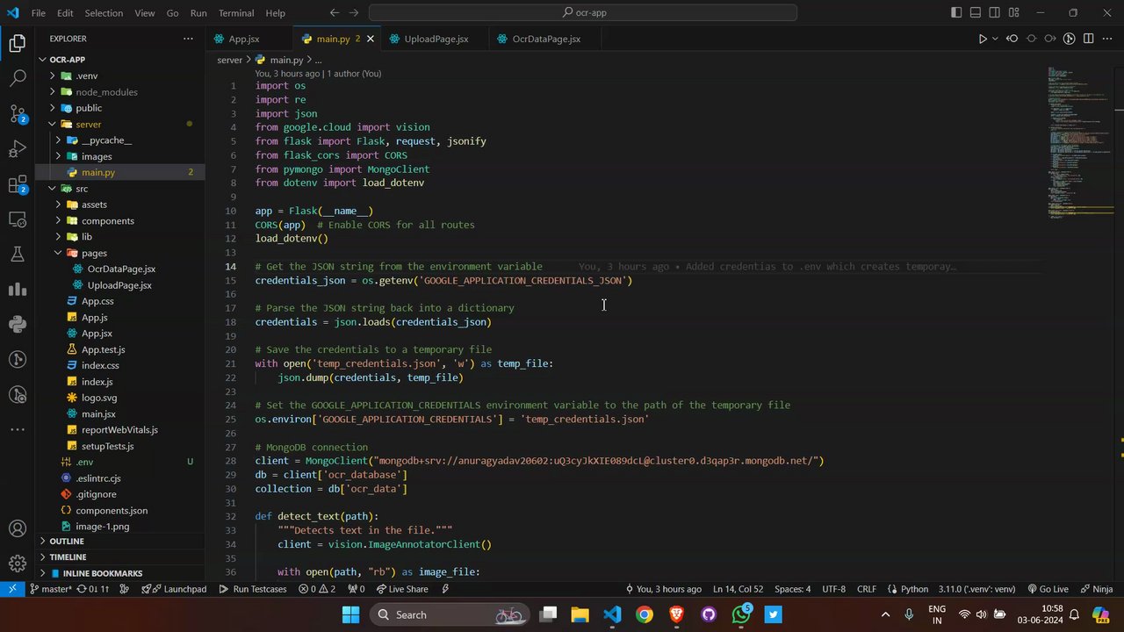Collapse the server folder
The height and width of the screenshot is (632, 1124).
click(53, 124)
